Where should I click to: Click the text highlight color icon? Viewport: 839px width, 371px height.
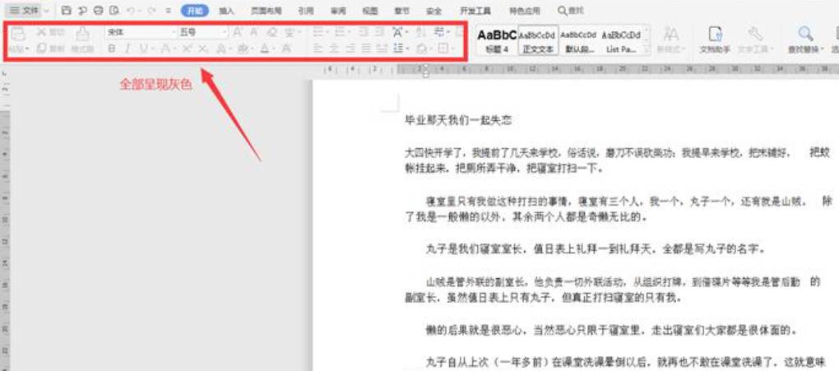243,49
